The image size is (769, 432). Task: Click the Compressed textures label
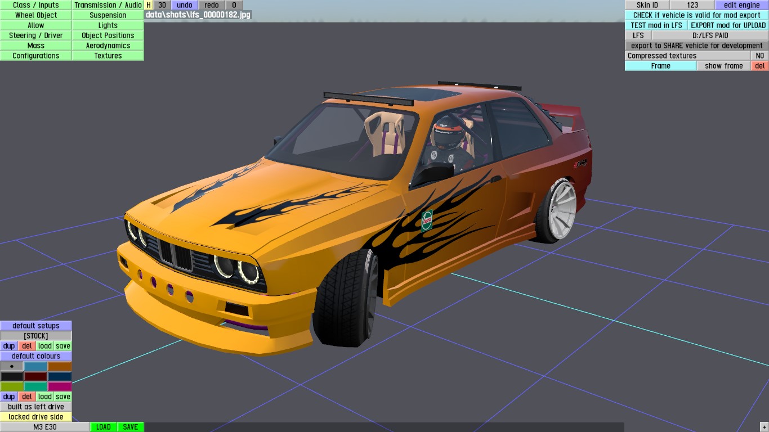688,56
